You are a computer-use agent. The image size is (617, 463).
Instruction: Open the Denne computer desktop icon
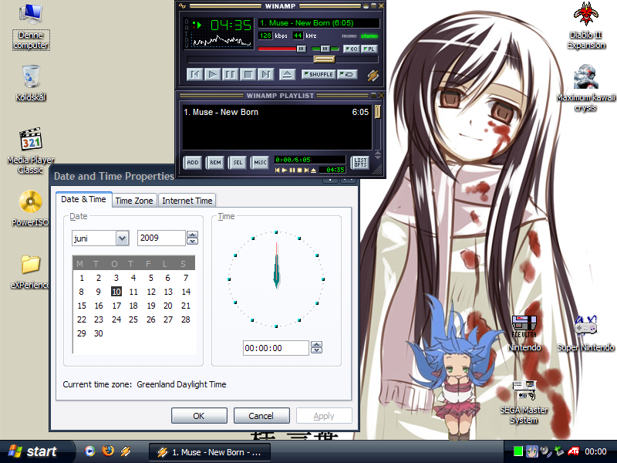click(x=31, y=26)
